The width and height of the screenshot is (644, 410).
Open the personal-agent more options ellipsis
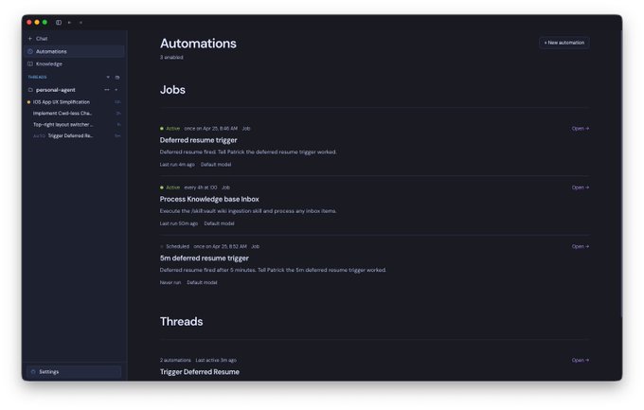point(107,90)
